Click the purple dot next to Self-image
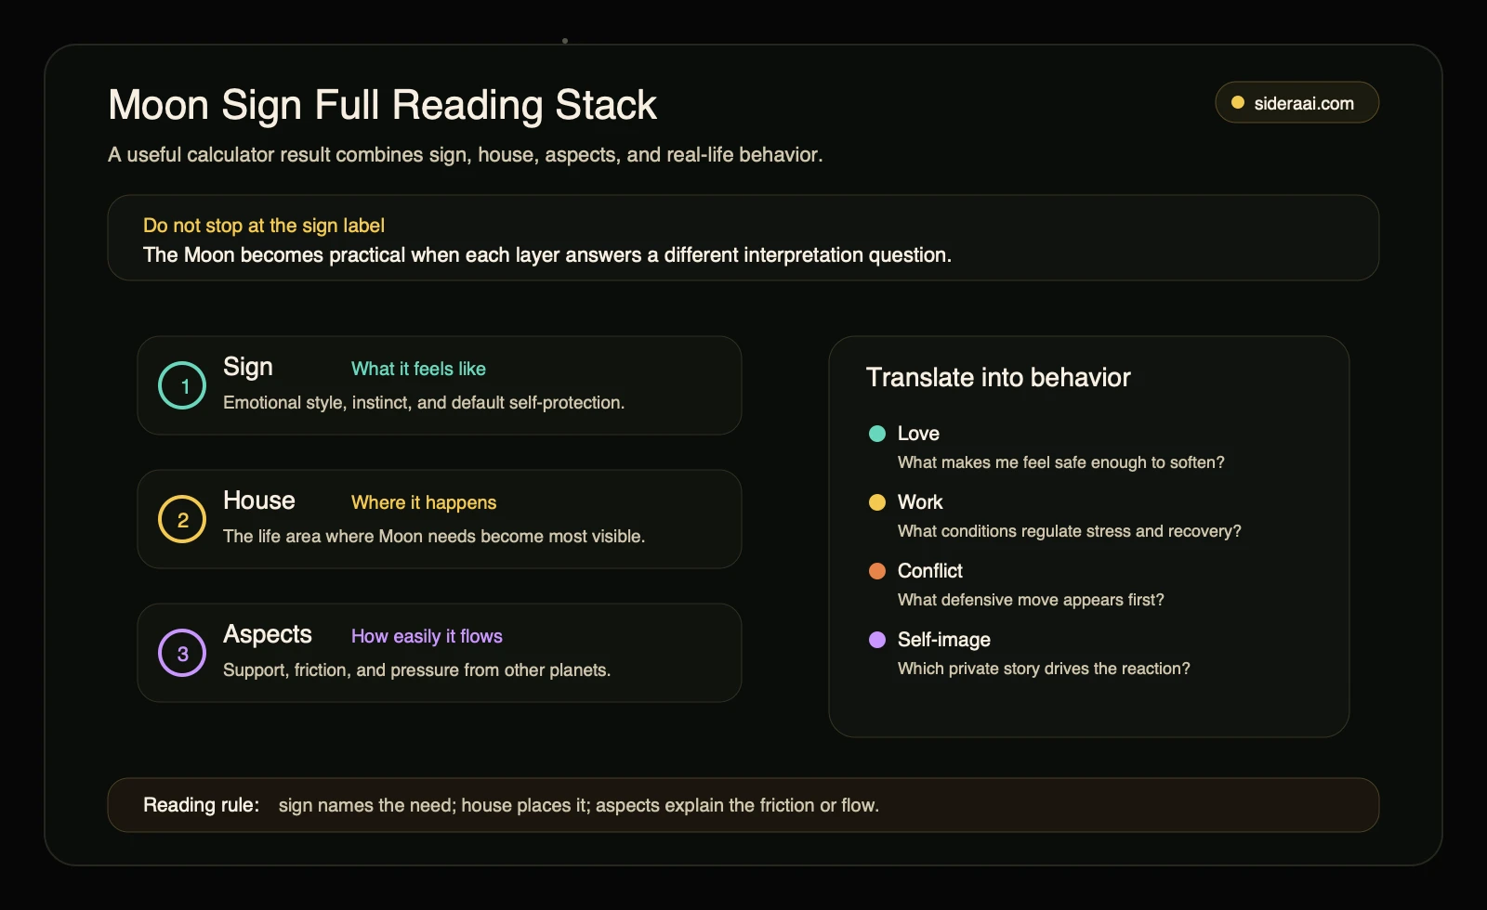This screenshot has width=1487, height=910. point(877,640)
